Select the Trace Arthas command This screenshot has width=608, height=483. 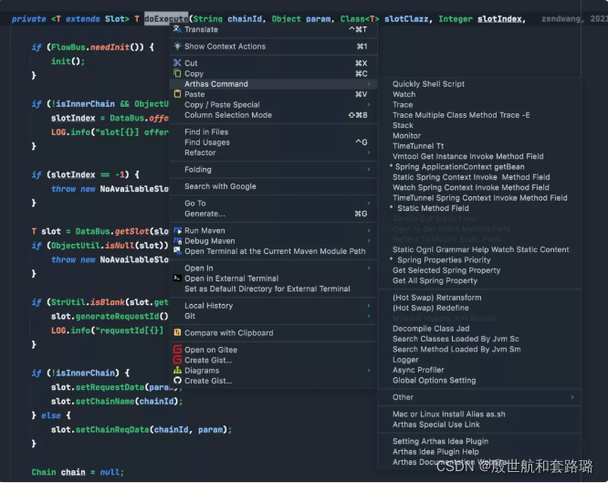(479, 105)
